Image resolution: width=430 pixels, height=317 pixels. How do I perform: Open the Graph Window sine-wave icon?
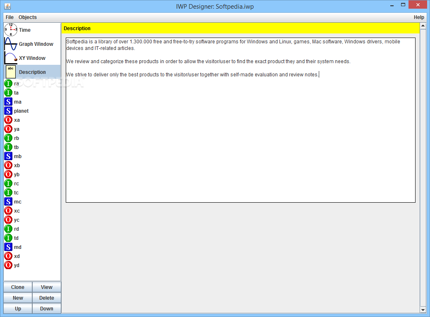click(11, 44)
